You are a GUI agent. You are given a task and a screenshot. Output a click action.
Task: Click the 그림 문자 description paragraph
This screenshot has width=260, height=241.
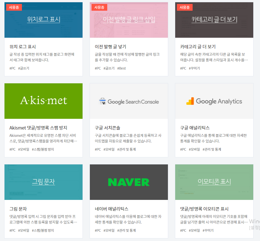pos(43,219)
